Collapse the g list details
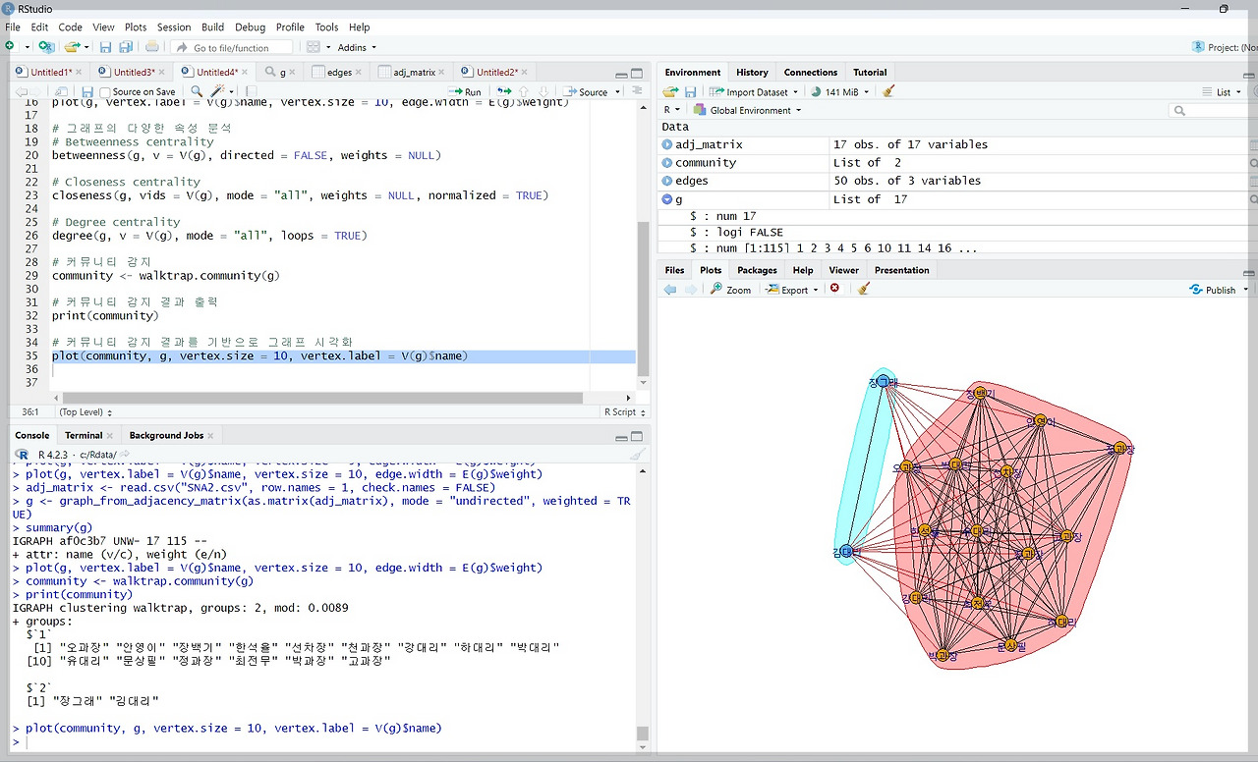This screenshot has width=1258, height=762. coord(667,199)
